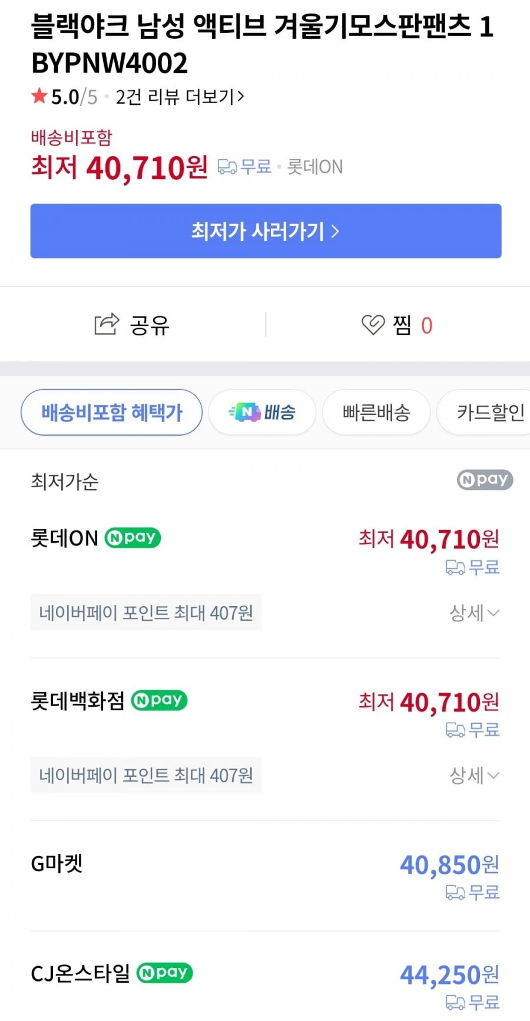Select the 빠른배송 filter tab

coord(376,412)
